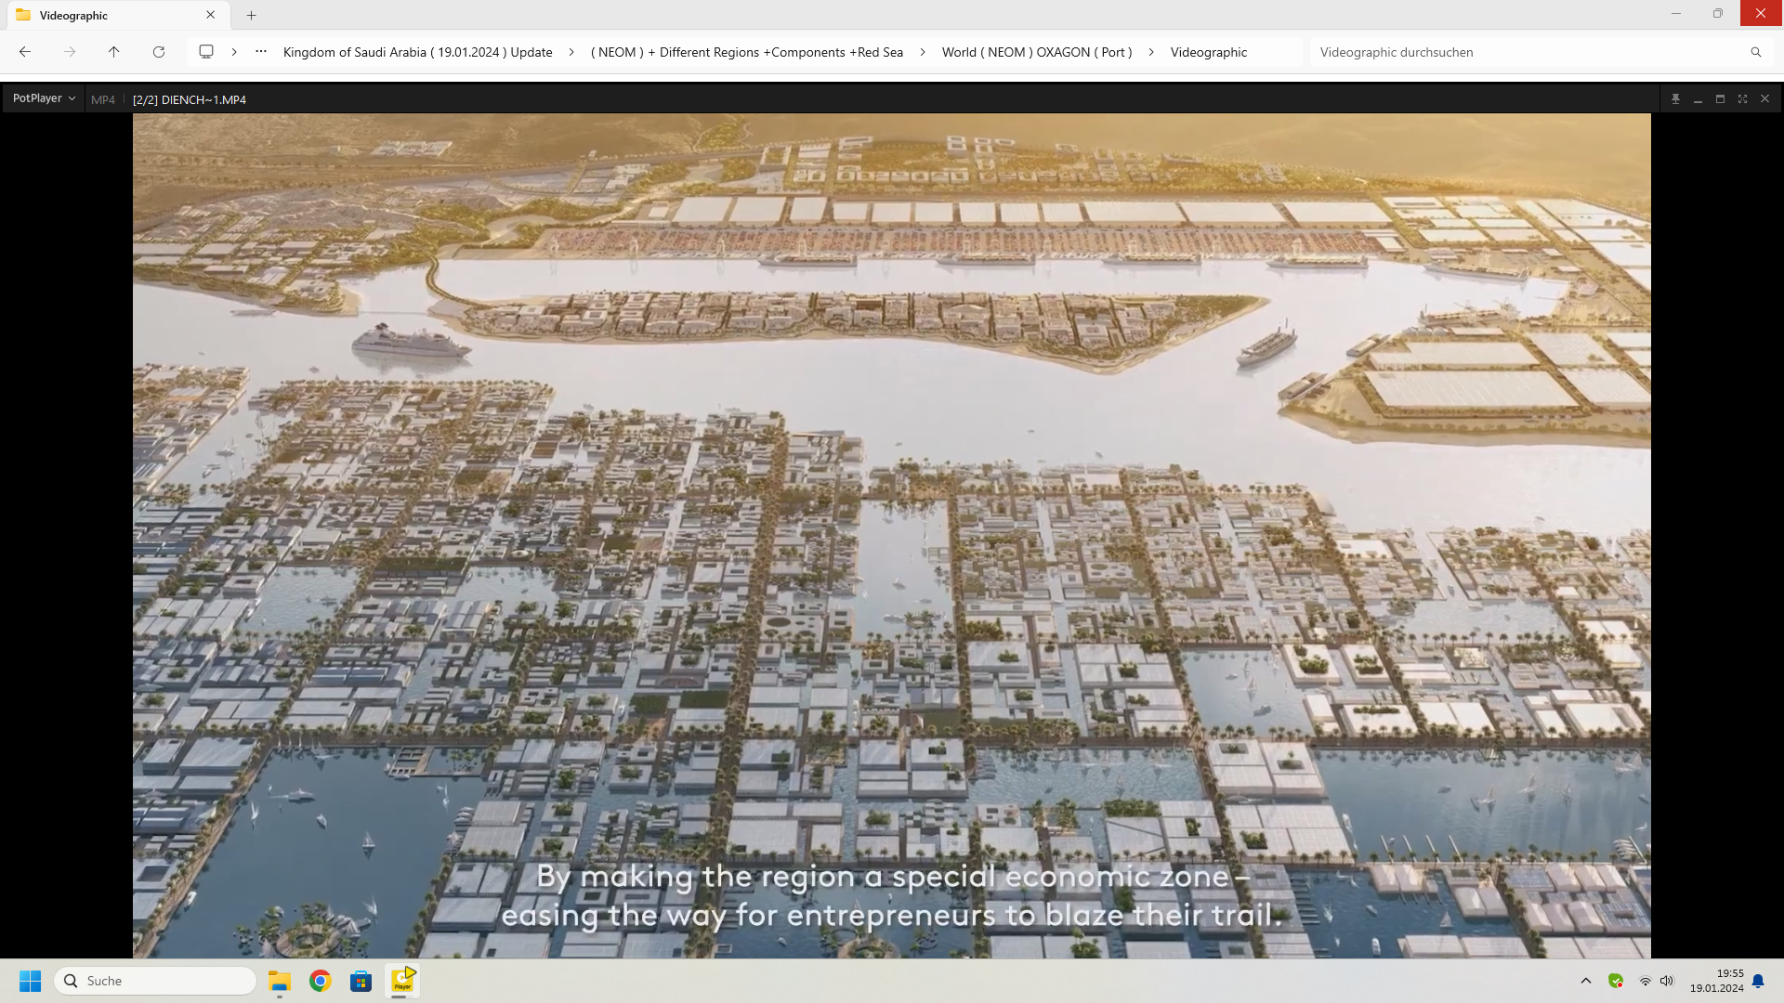Minimize the File Explorer window
The image size is (1784, 1003).
pyautogui.click(x=1676, y=14)
